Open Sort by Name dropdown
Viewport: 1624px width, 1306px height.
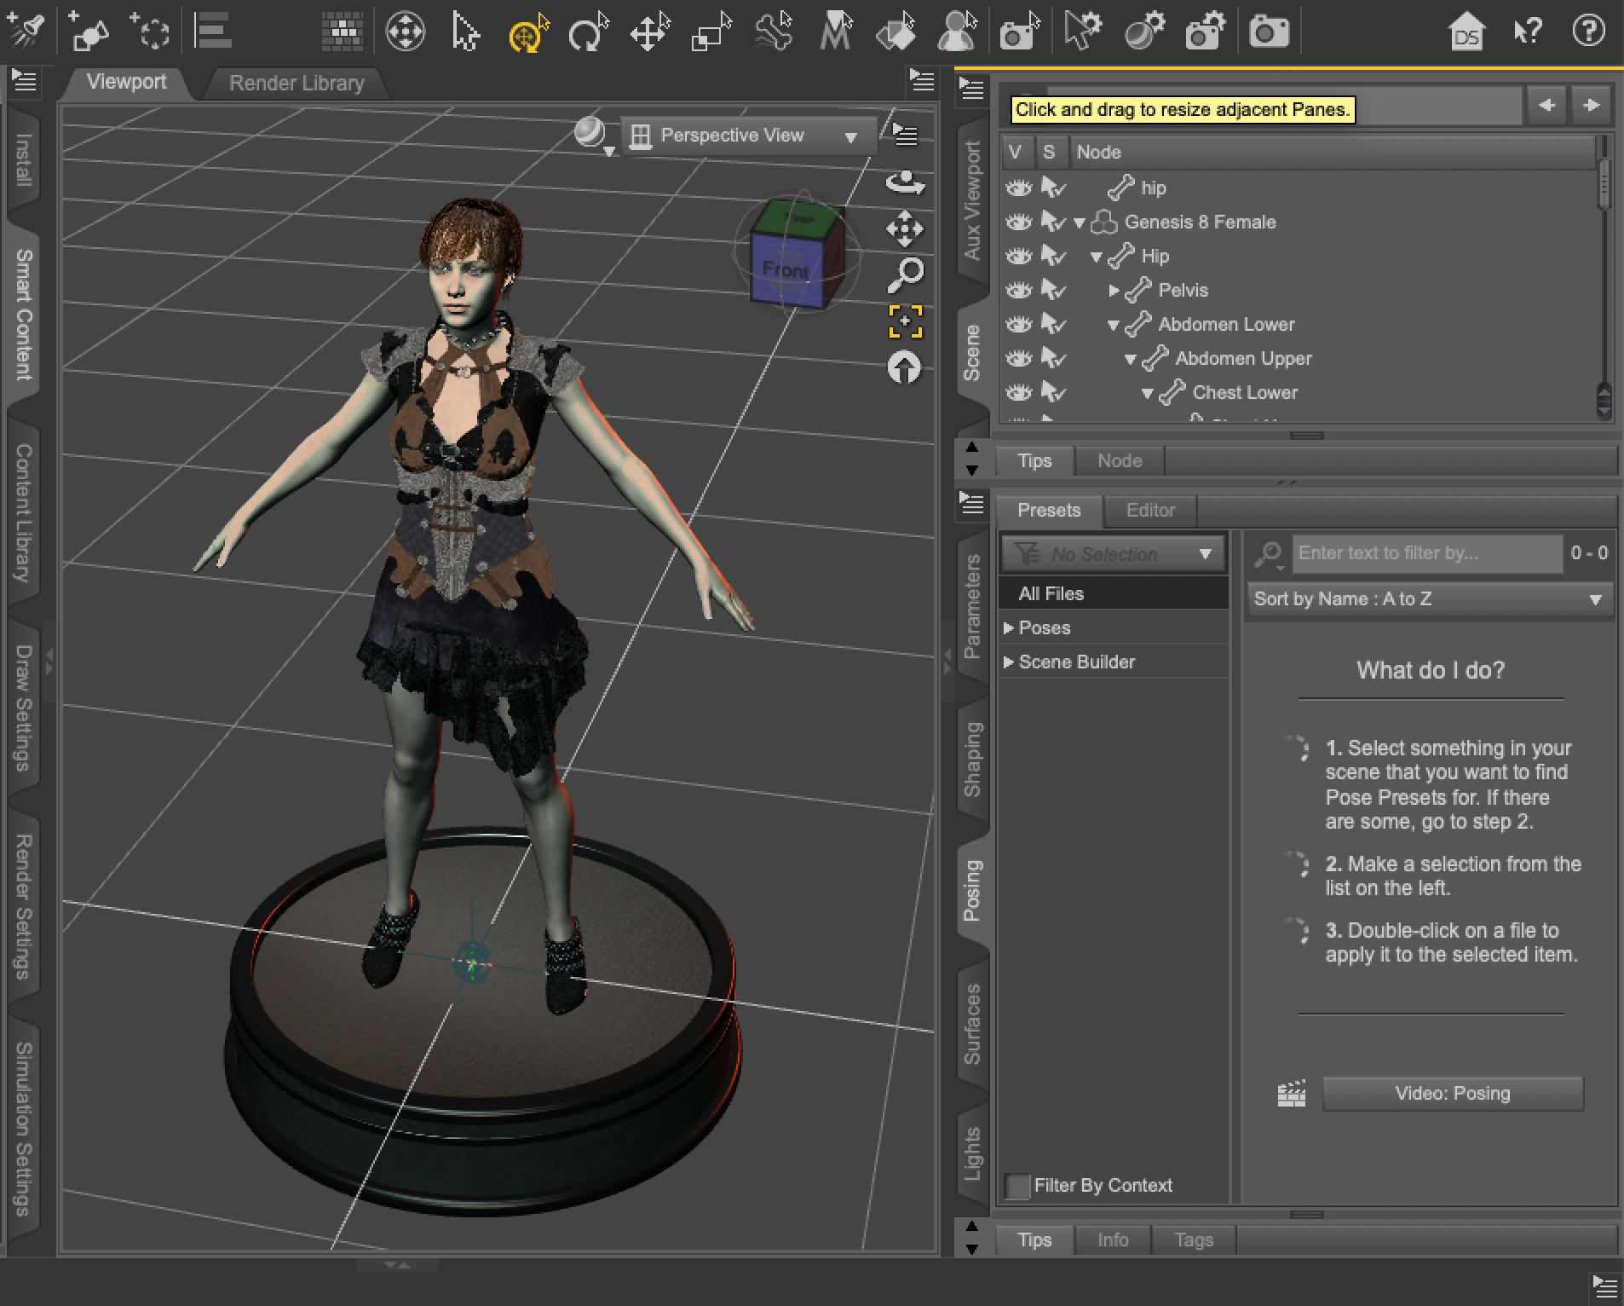(1428, 599)
